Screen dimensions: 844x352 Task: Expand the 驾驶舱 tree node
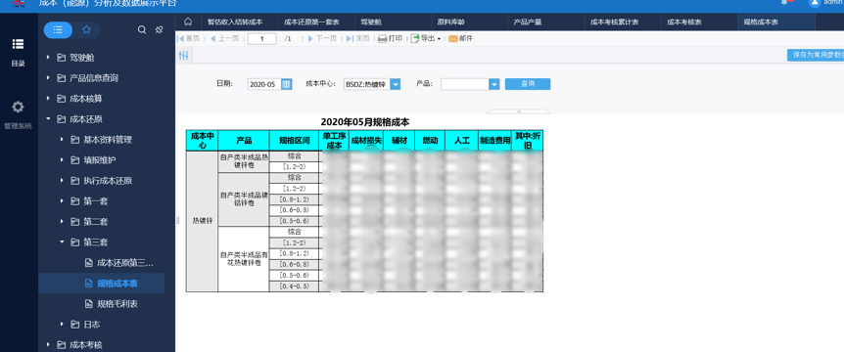[x=48, y=58]
